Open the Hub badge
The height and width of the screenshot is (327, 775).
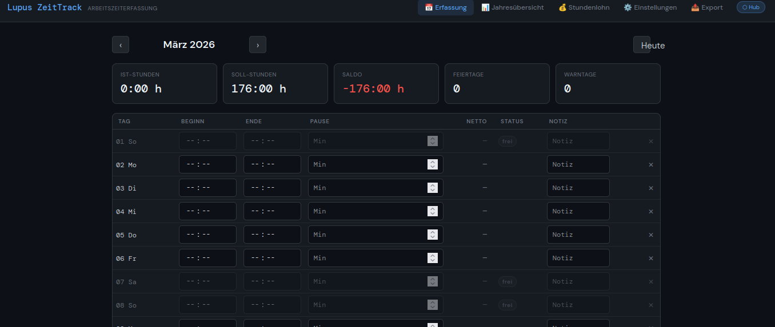pyautogui.click(x=750, y=7)
